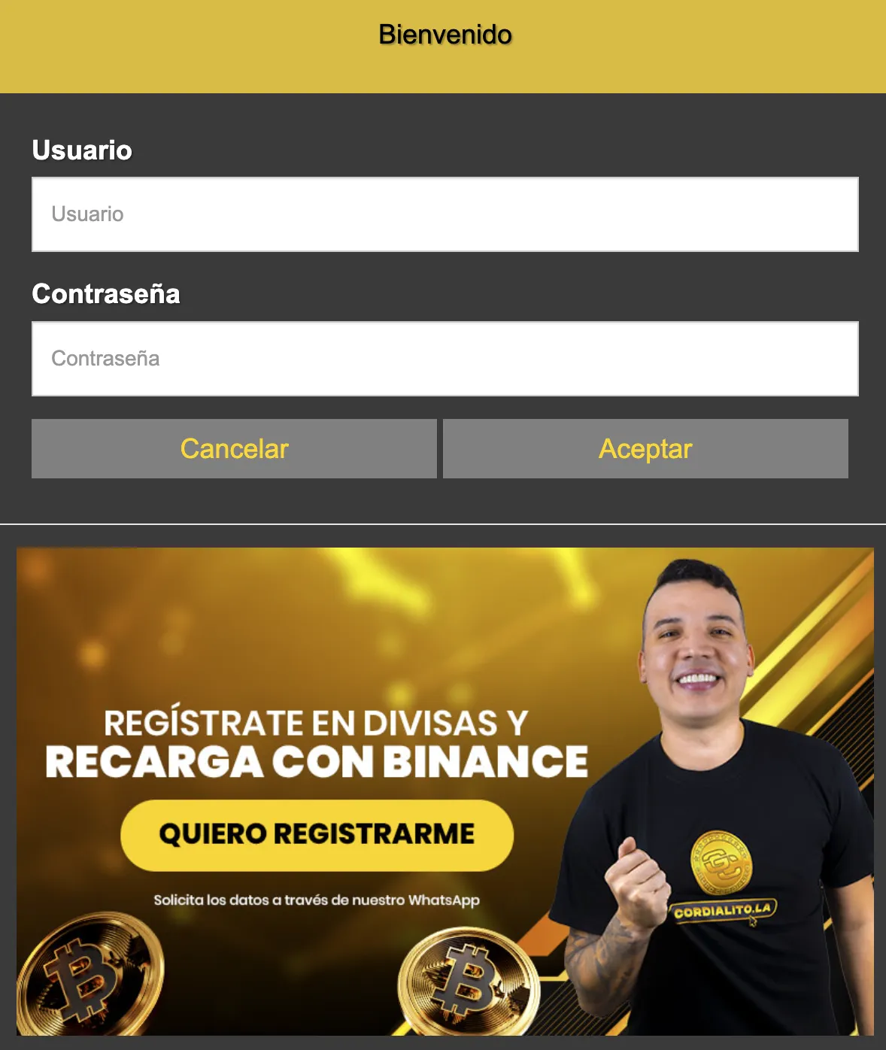This screenshot has width=886, height=1050.
Task: Click the WhatsApp request text under the button
Action: click(x=317, y=900)
